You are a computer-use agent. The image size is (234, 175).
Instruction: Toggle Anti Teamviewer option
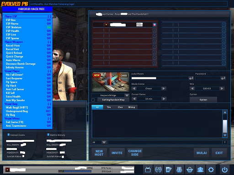click(27, 126)
